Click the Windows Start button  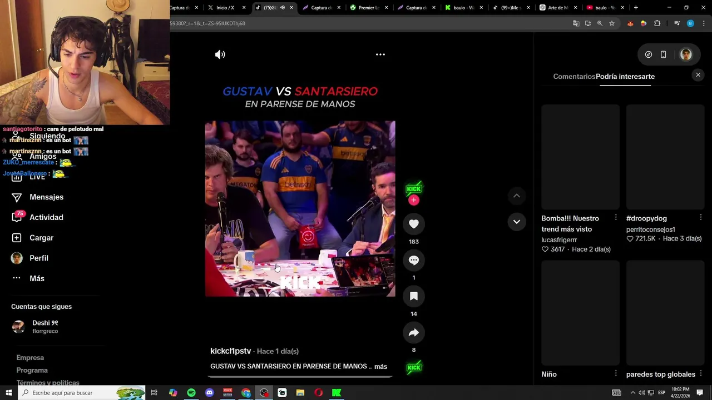click(x=8, y=393)
